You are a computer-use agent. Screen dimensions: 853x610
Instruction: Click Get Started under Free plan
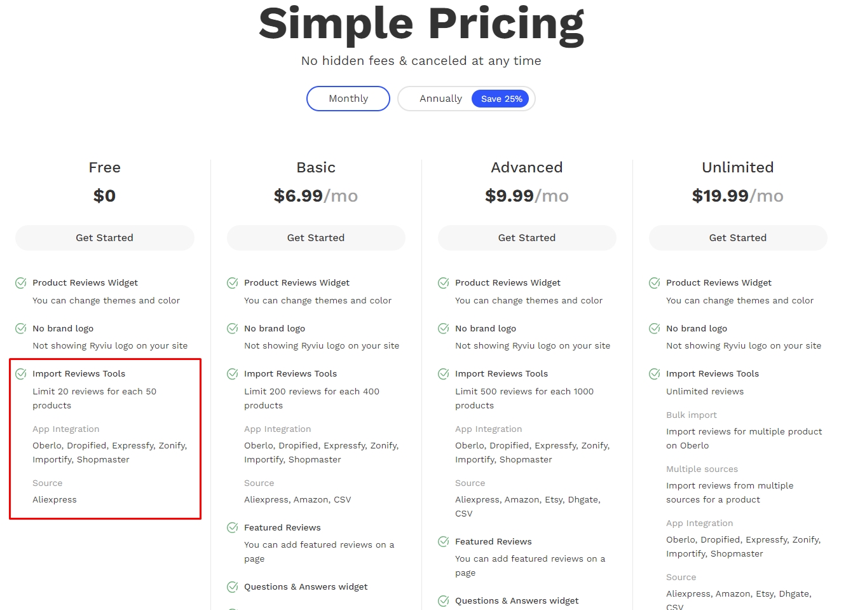pos(105,238)
